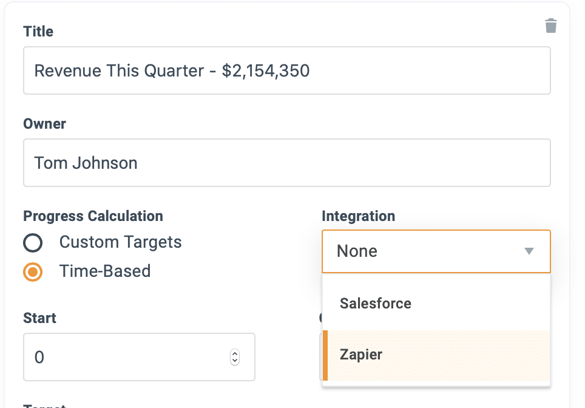Image resolution: width=585 pixels, height=408 pixels.
Task: Click the trash icon to delete this item
Action: point(550,25)
